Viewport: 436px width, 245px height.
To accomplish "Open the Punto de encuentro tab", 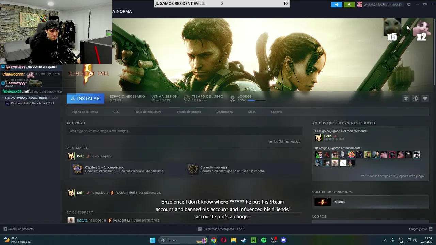I will pyautogui.click(x=148, y=112).
